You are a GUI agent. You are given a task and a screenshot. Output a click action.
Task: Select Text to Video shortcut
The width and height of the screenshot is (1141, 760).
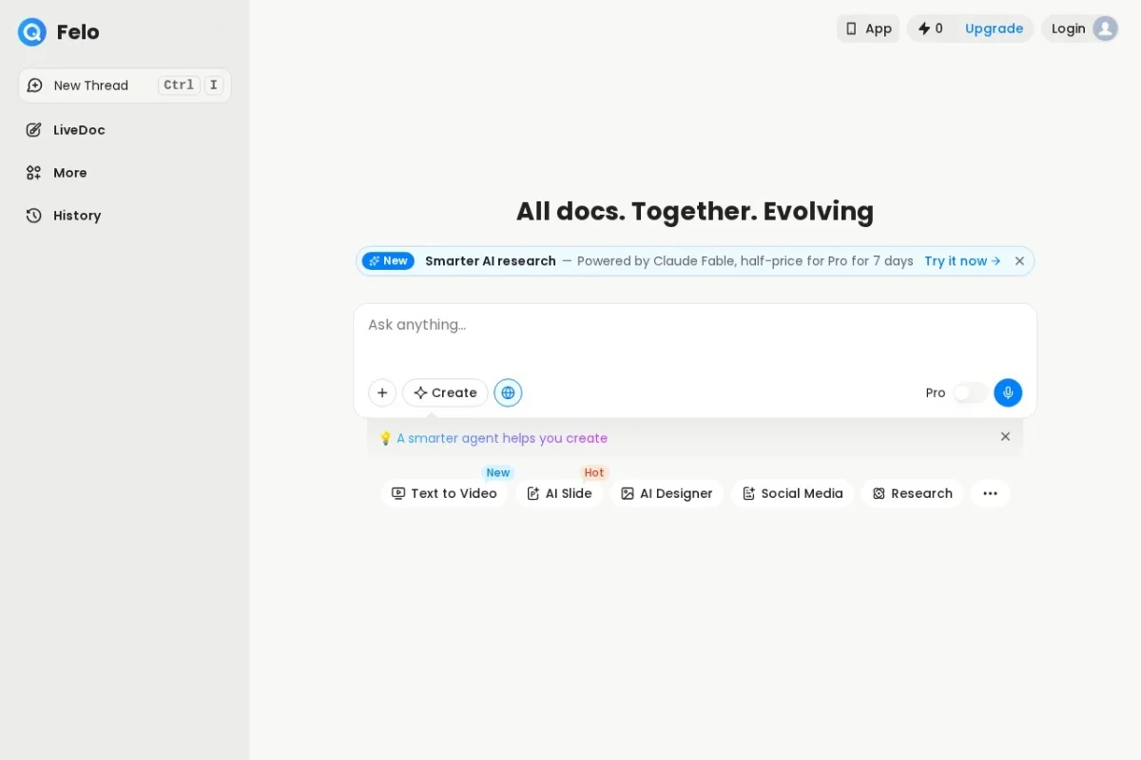[x=444, y=494]
